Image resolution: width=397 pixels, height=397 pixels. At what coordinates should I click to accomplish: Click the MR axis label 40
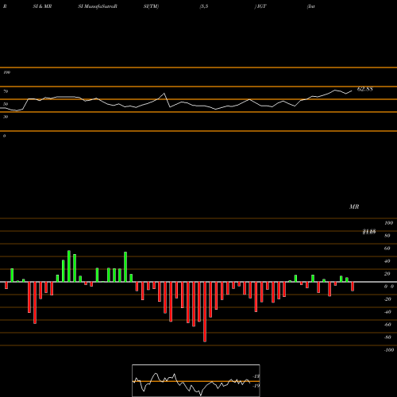point(387,261)
